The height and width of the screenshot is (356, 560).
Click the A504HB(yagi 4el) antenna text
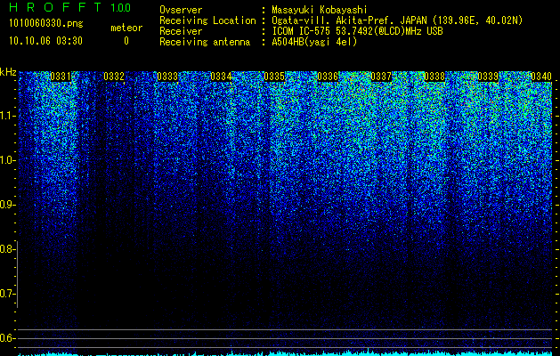click(x=314, y=42)
